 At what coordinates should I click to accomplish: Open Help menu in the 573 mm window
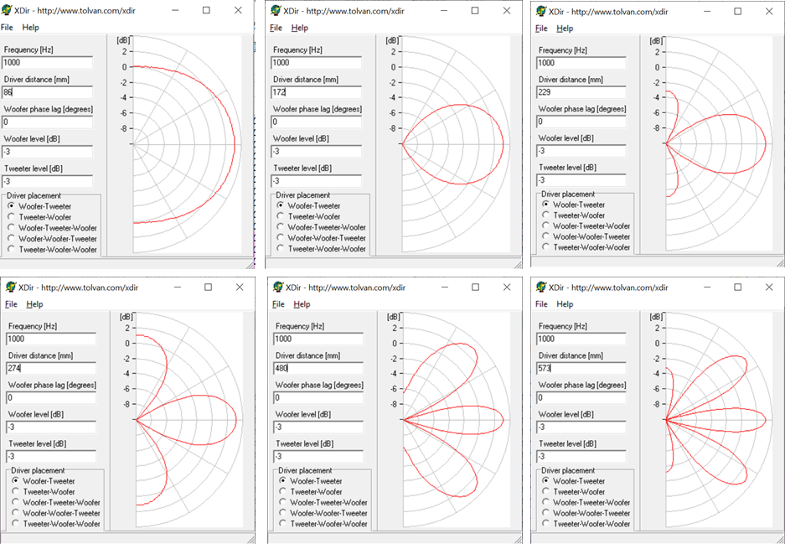pyautogui.click(x=565, y=304)
